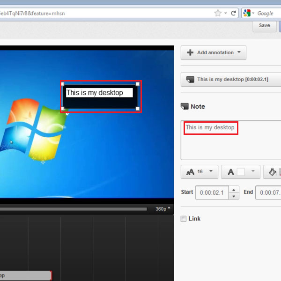Click the Google search engine icon
The height and width of the screenshot is (281, 281).
point(247,13)
